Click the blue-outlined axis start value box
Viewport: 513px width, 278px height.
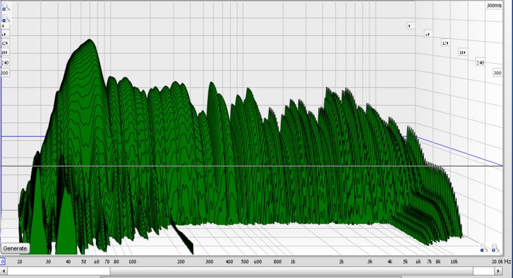point(3,261)
